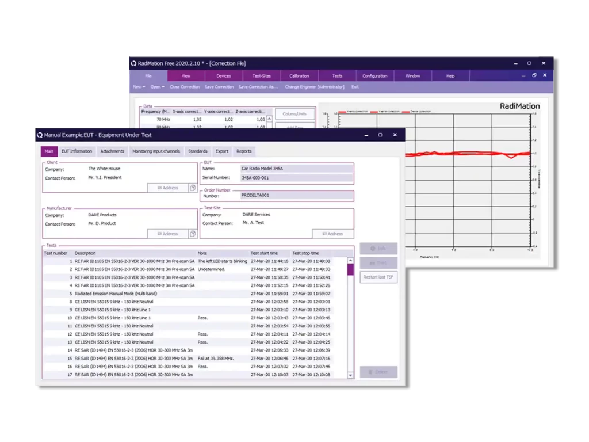Click the Frequency column header in Data table
This screenshot has height=442, width=589.
pos(155,112)
